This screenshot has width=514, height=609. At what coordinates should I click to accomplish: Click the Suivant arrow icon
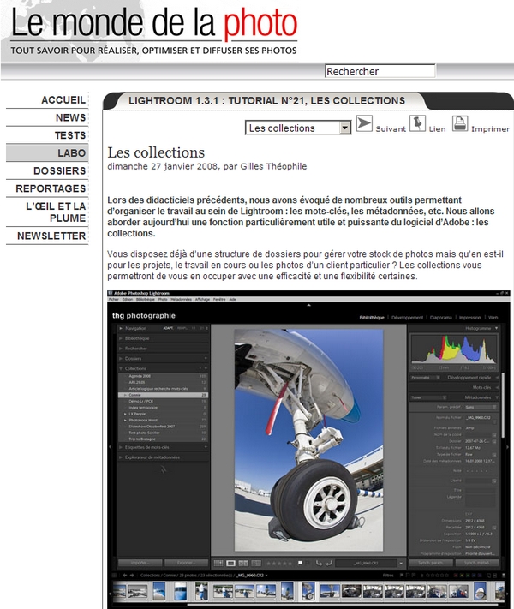pyautogui.click(x=364, y=124)
